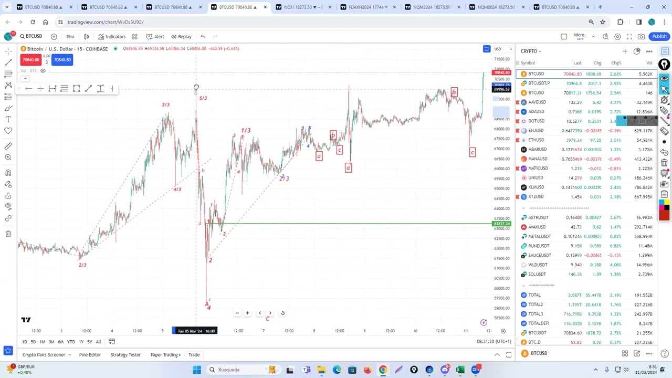Select the ETHUSD watchlist row

[586, 140]
